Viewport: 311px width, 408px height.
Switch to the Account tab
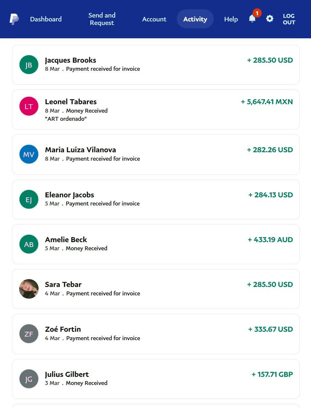[154, 19]
